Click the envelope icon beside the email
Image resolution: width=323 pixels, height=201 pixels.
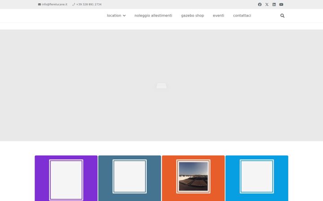coord(39,4)
